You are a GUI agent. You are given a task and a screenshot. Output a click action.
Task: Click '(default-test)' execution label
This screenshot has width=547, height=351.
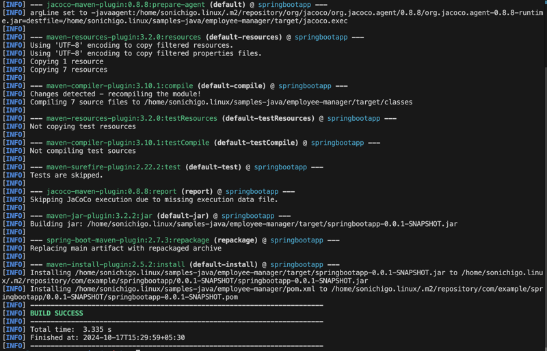click(x=213, y=167)
